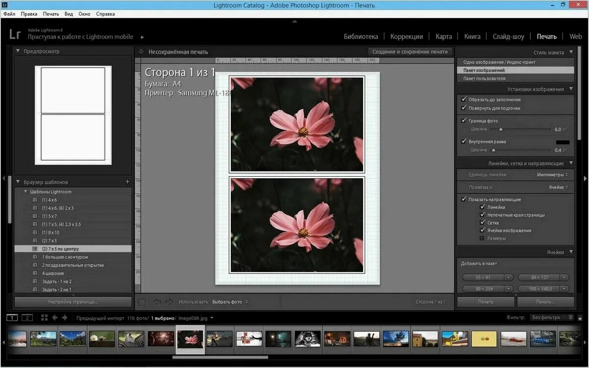Go forward with filmstrip right arrow

[x=65, y=318]
